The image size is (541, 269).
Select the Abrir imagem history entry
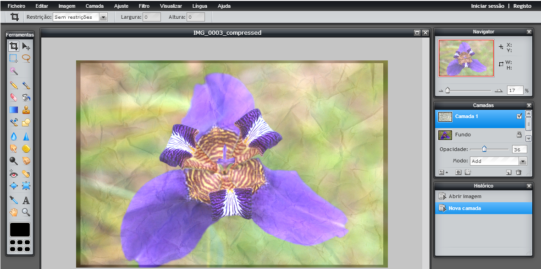[483, 196]
